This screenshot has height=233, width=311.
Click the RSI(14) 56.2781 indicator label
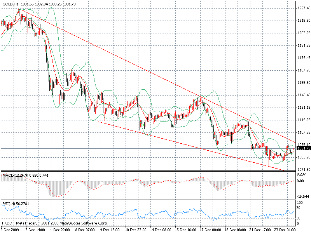pyautogui.click(x=16, y=203)
